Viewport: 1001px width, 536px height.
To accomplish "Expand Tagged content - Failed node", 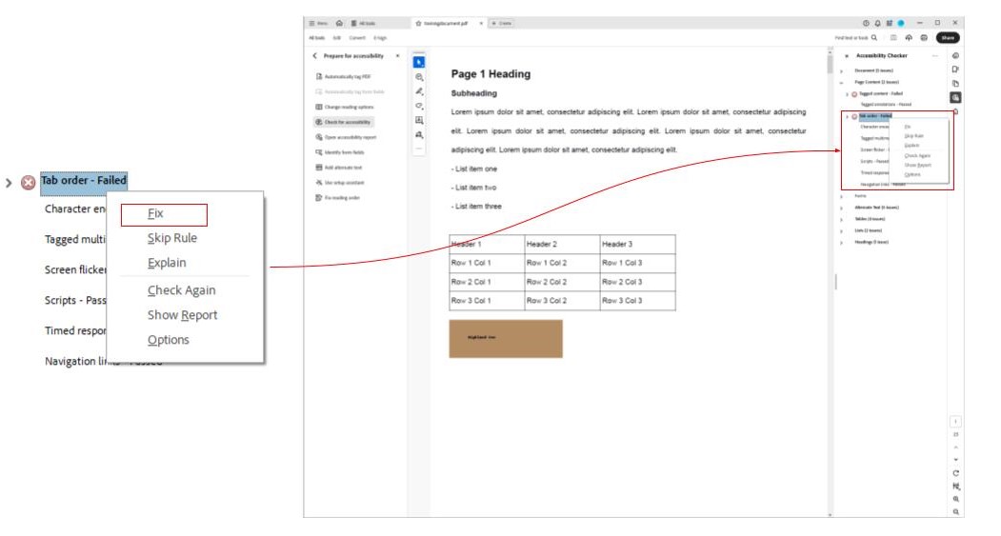I will point(847,94).
